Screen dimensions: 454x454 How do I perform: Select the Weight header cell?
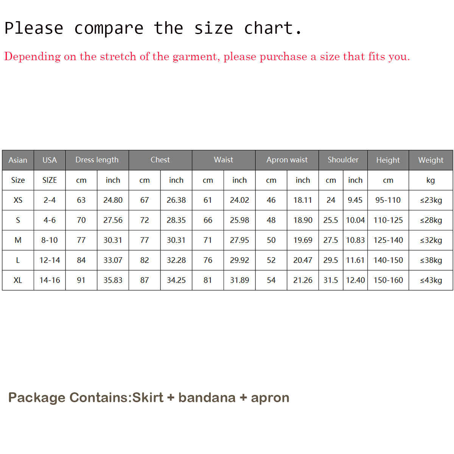[431, 160]
